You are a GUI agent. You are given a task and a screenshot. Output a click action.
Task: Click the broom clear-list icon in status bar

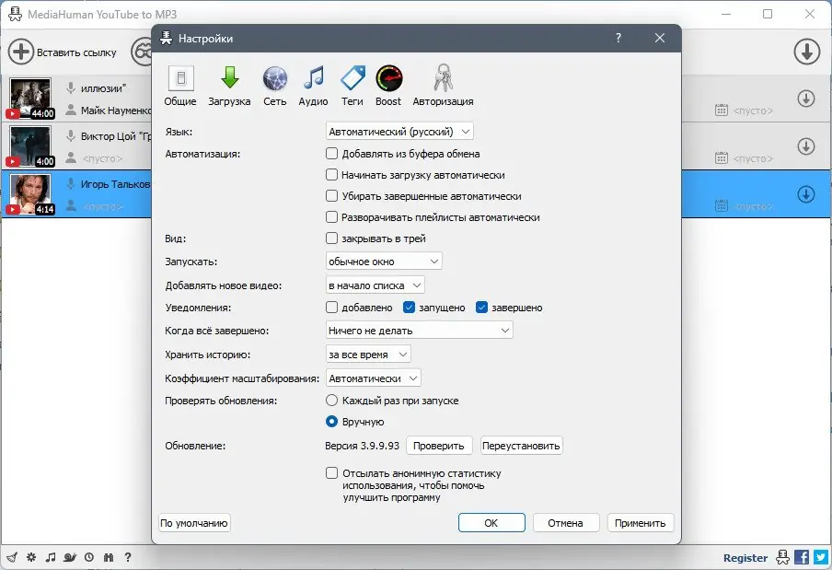point(12,557)
